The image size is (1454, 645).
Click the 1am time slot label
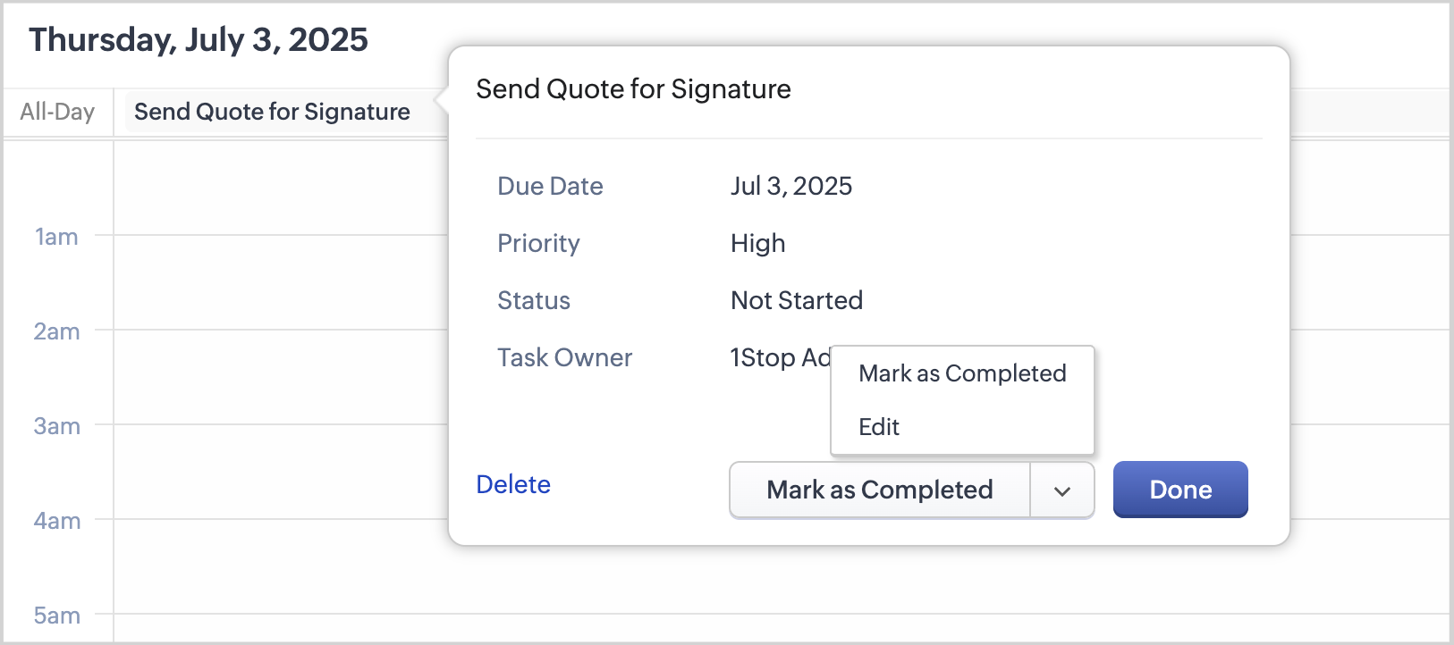point(56,237)
